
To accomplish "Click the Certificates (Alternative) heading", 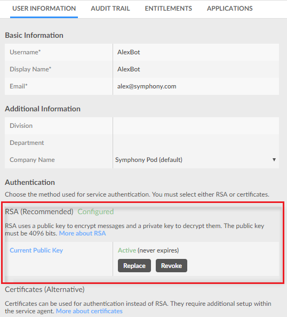I will click(45, 289).
